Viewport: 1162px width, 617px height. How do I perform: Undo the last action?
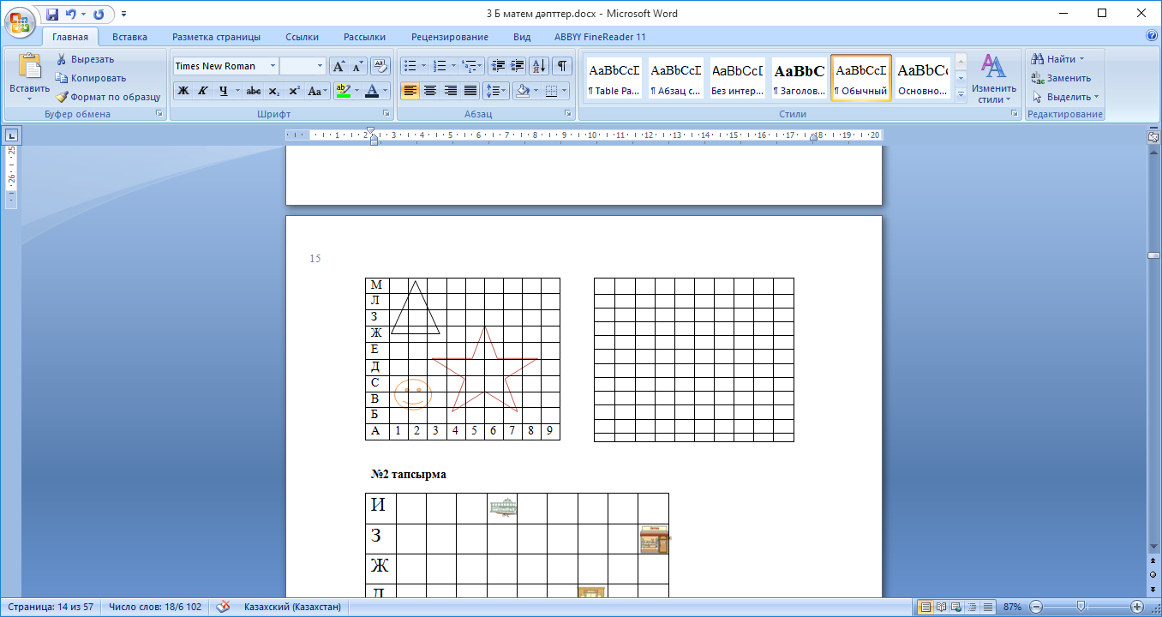click(71, 15)
